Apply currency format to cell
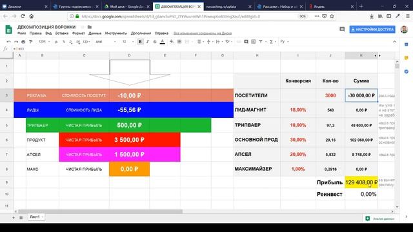Screen dimensions: 413x232 tap(56, 41)
